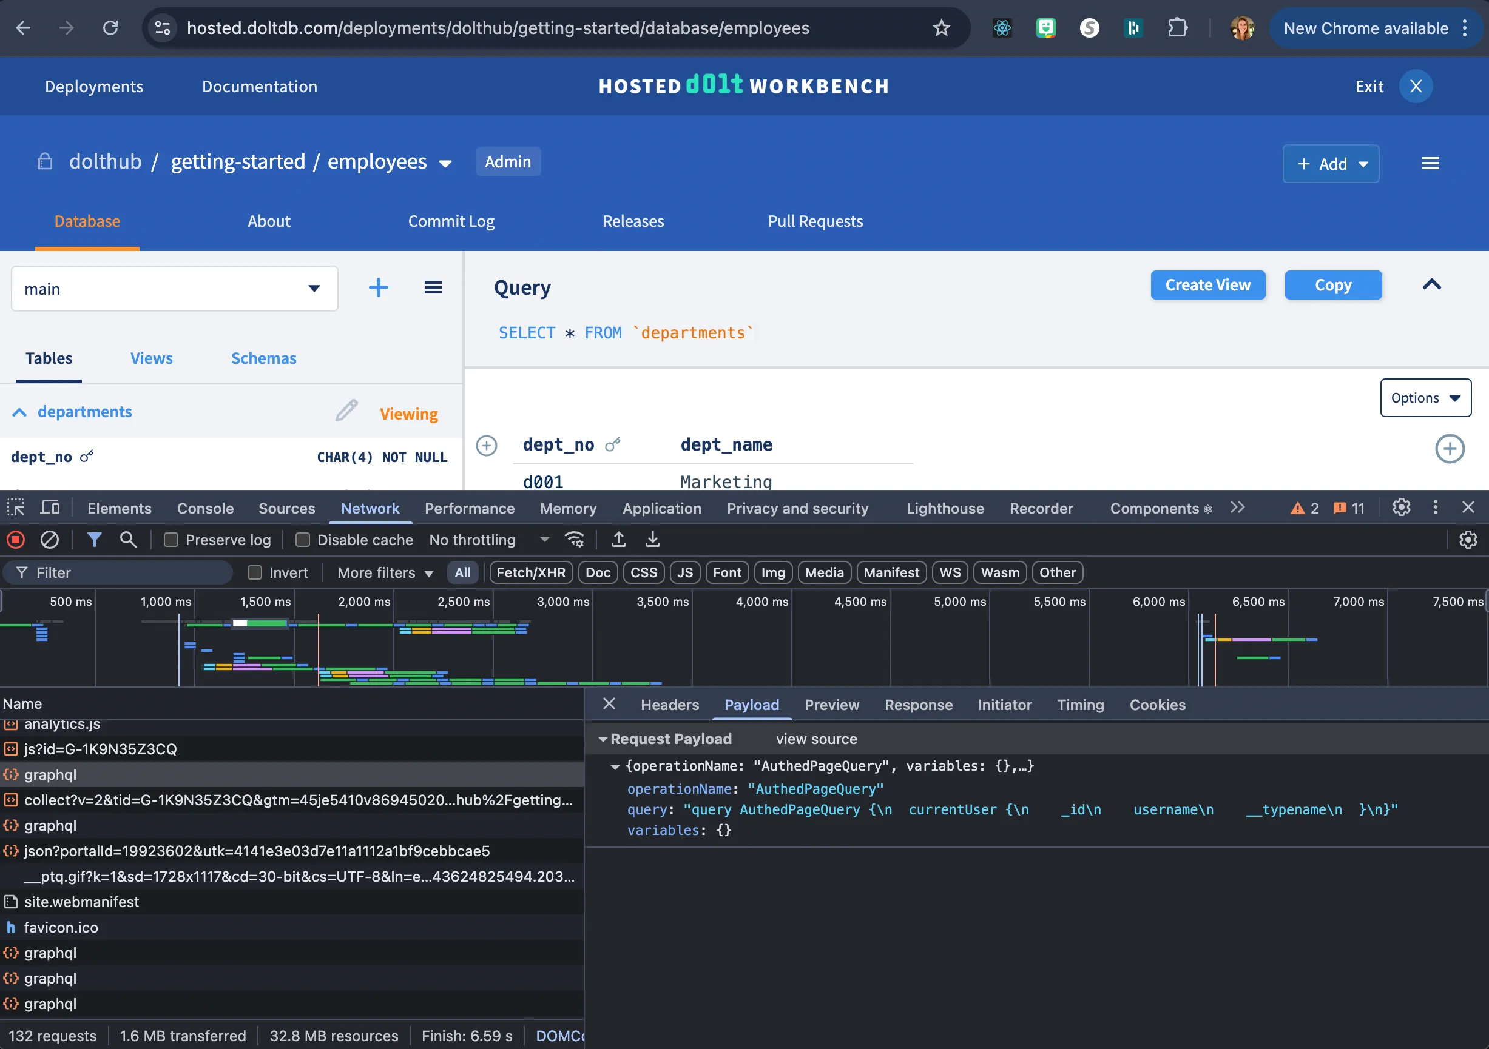
Task: Add a new row with the plus icon
Action: [487, 446]
